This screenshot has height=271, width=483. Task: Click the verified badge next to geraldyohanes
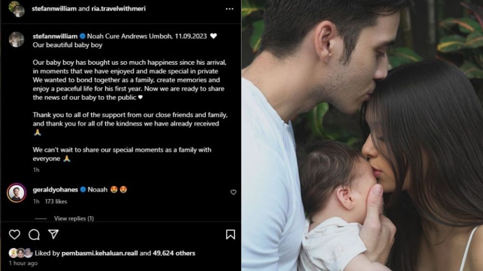pos(83,190)
